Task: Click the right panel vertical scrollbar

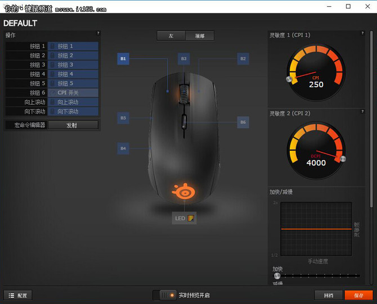Action: 372,119
